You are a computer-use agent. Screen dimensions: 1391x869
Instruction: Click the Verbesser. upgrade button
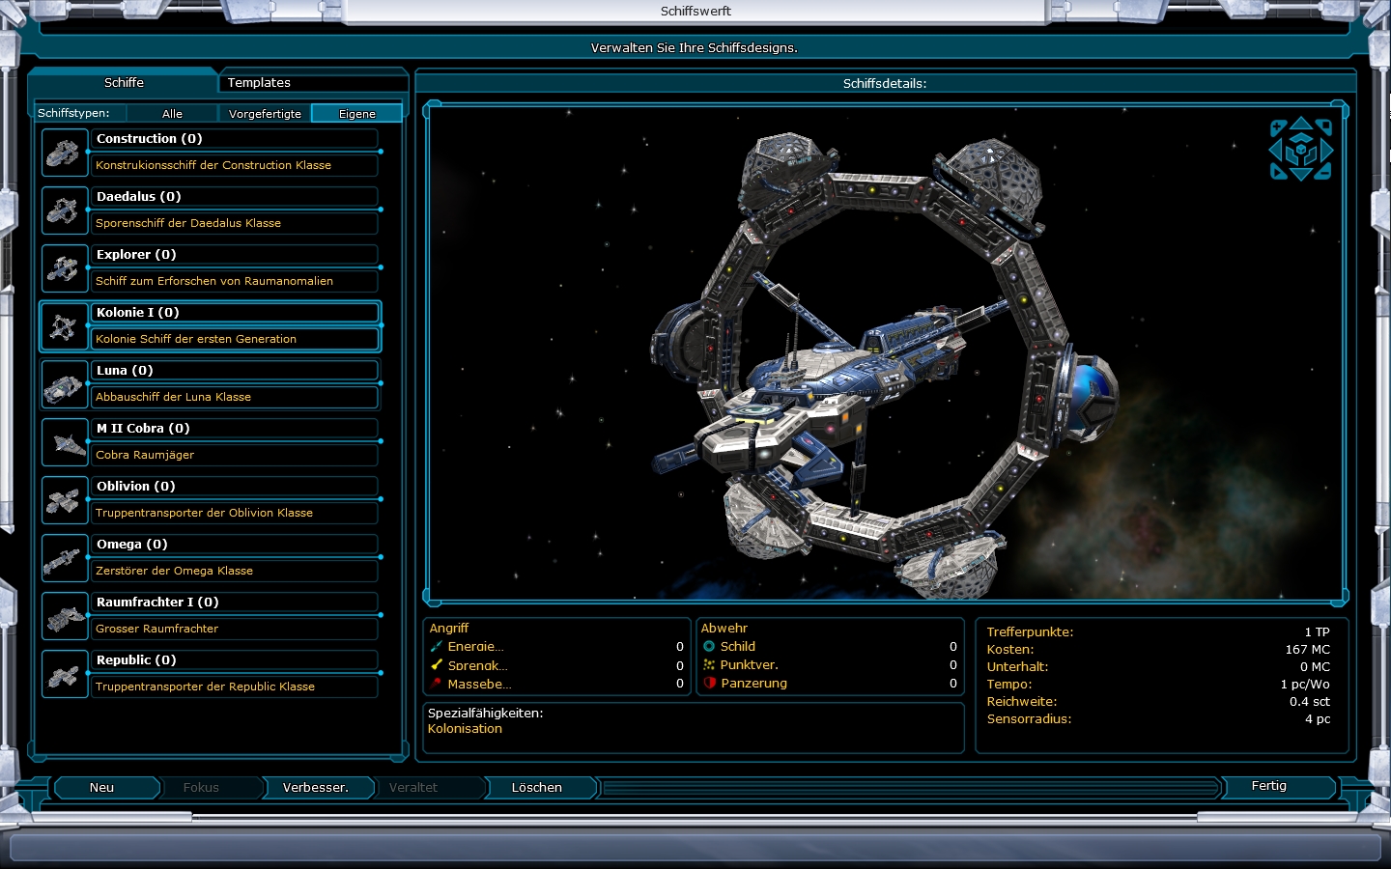[x=315, y=788]
